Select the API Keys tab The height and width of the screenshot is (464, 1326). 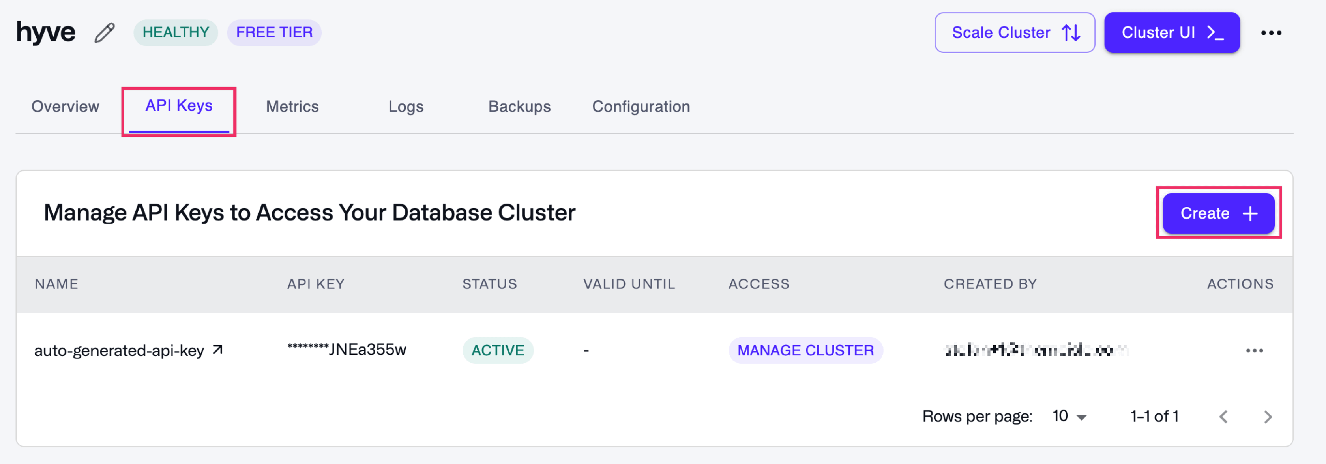click(x=179, y=106)
